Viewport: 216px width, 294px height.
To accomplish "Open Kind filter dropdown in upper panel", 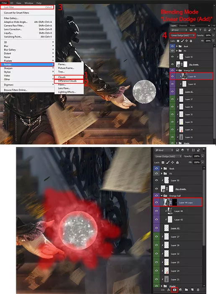I will [179, 30].
